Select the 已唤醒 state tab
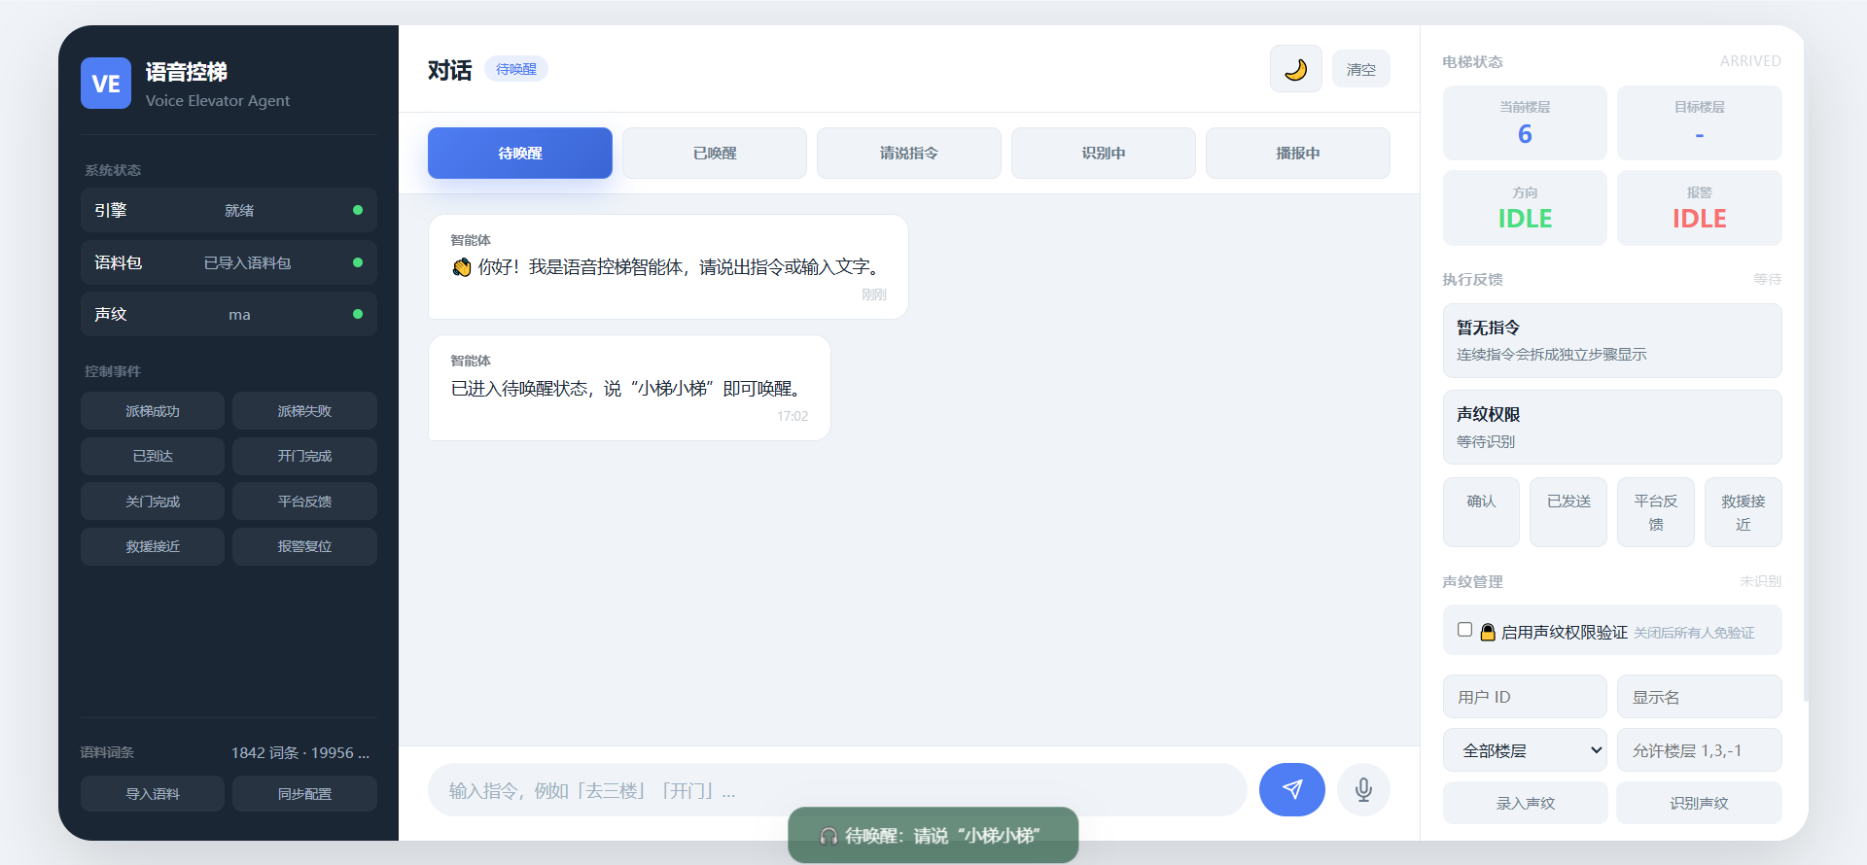1867x865 pixels. (x=715, y=153)
